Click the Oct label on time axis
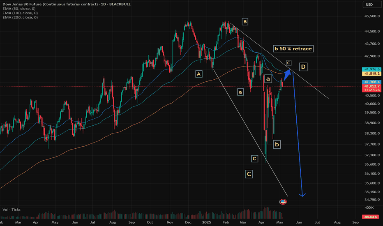The image size is (383, 226). 150,222
